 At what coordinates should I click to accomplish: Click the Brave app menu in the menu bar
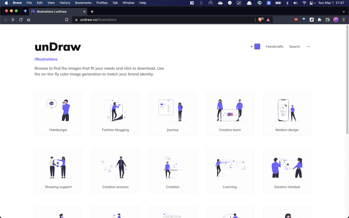click(x=17, y=3)
